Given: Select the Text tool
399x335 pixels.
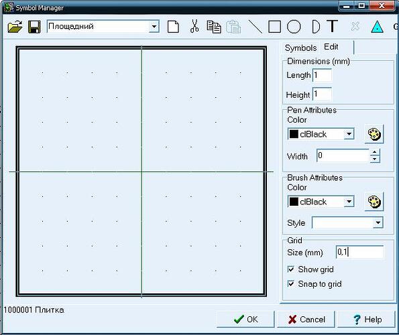Looking at the screenshot, I should [333, 26].
